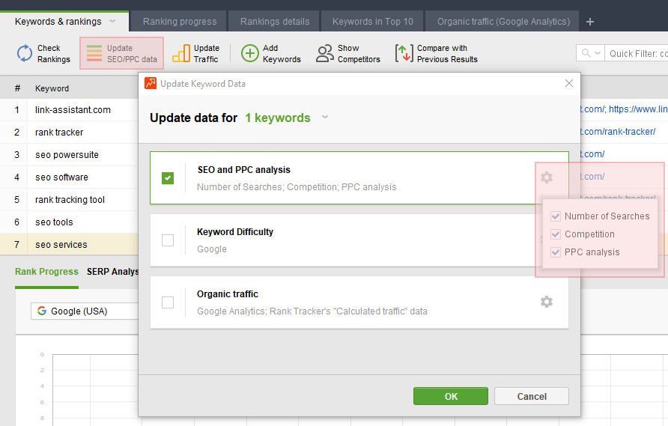
Task: Toggle the Competition option
Action: [556, 234]
